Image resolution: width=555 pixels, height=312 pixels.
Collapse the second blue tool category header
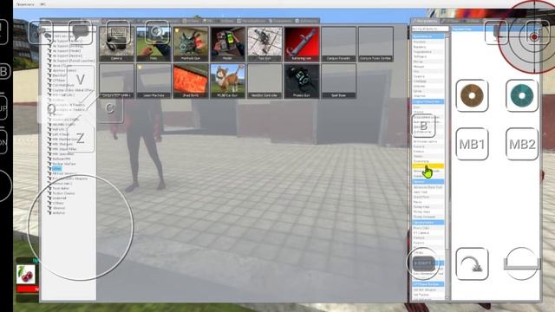428,101
